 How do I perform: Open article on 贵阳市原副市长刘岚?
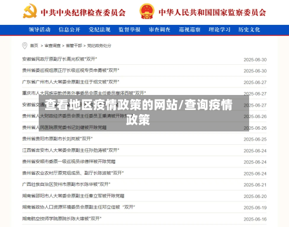coord(57,138)
